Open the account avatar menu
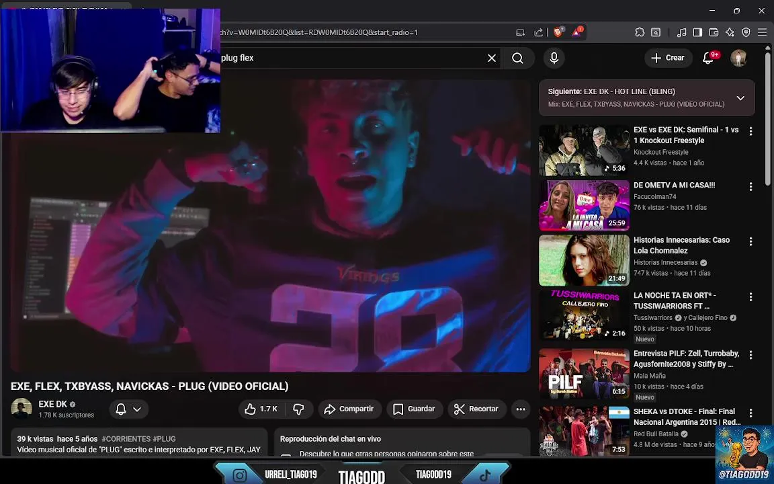Viewport: 774px width, 484px height. pos(738,58)
